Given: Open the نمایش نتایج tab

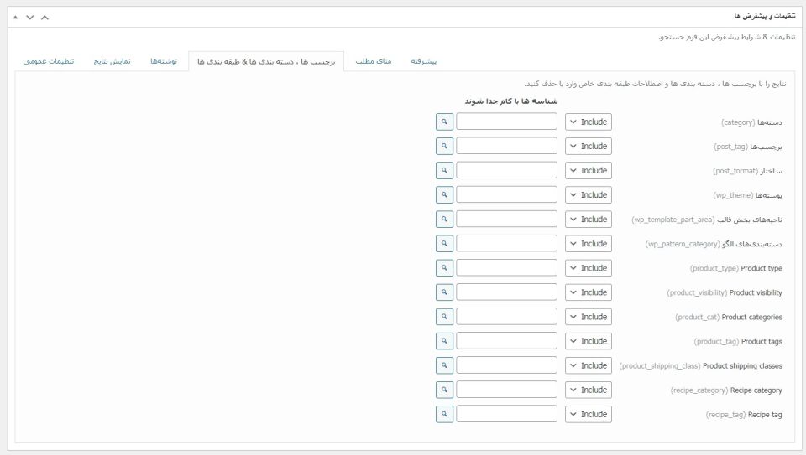Looking at the screenshot, I should click(x=112, y=61).
